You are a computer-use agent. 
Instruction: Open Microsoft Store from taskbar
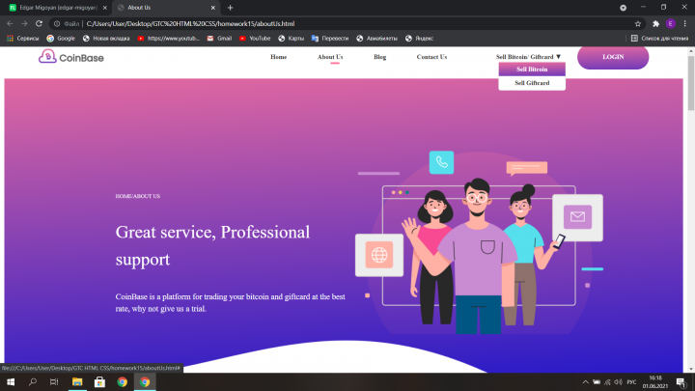point(99,381)
